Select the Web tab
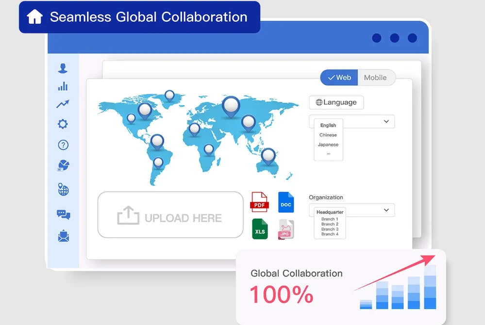Image resolution: width=485 pixels, height=325 pixels. [x=339, y=77]
